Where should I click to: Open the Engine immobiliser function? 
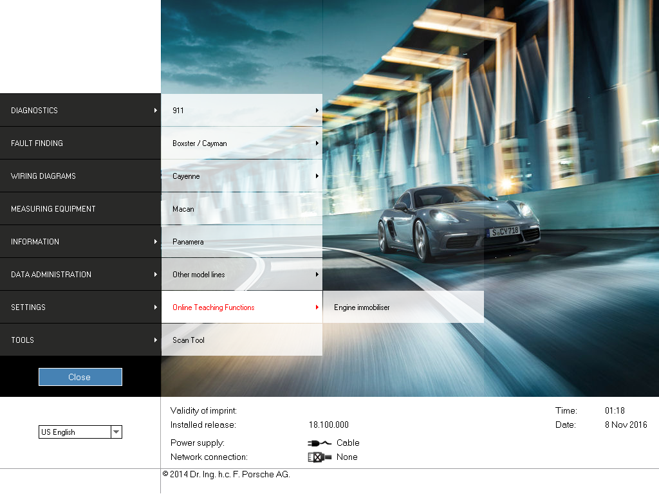click(x=404, y=307)
